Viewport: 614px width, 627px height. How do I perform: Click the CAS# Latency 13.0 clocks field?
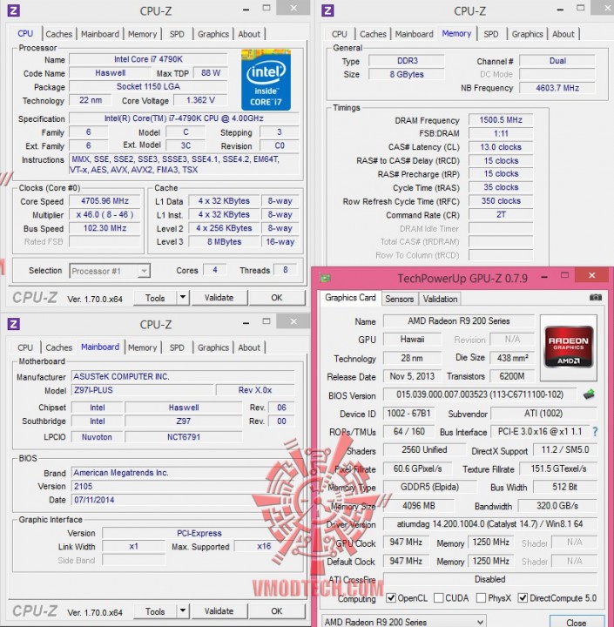pos(501,147)
